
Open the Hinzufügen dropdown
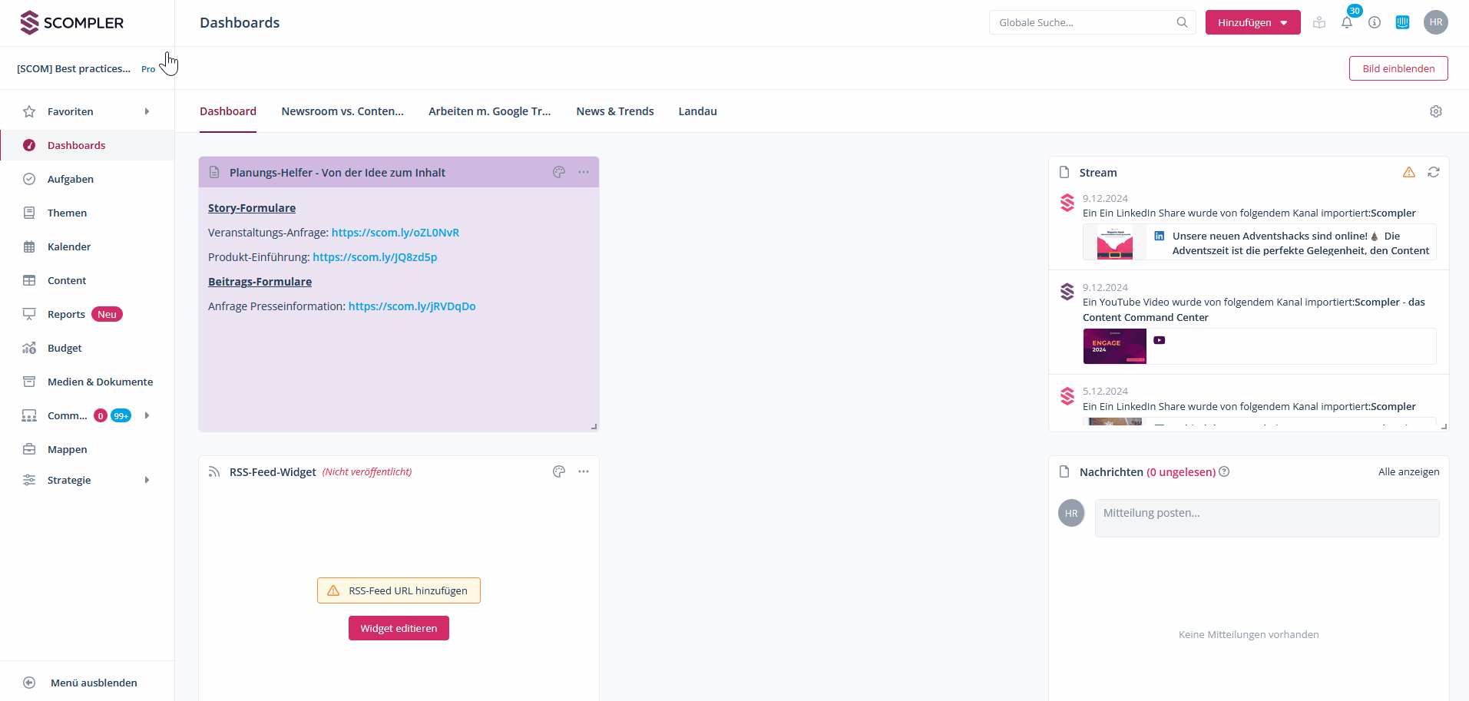point(1252,22)
